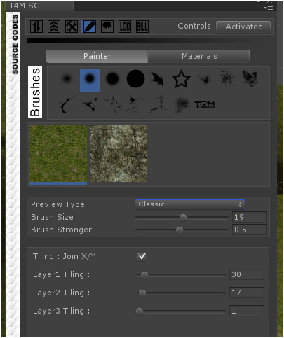The height and width of the screenshot is (338, 284).
Task: Click the SOURCE CODES vertical banner text
Action: click(x=15, y=44)
